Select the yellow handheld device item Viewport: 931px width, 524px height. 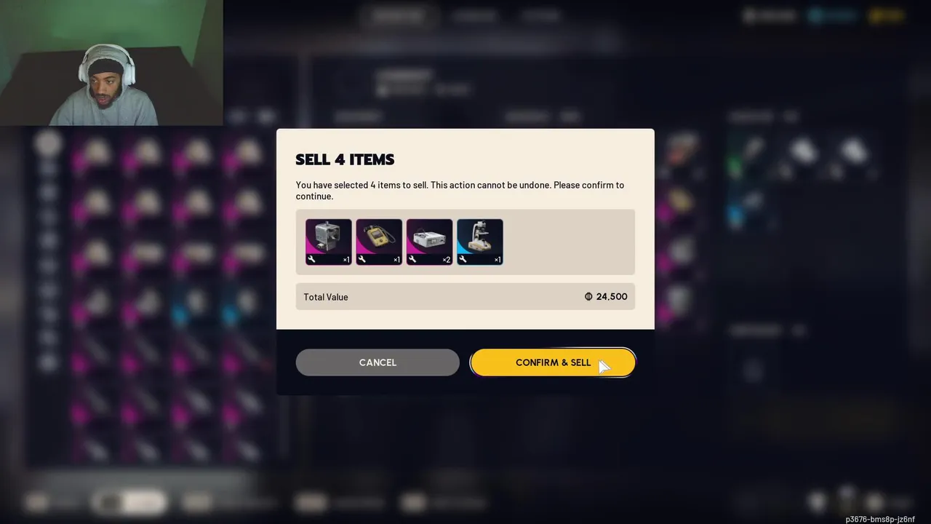[379, 242]
